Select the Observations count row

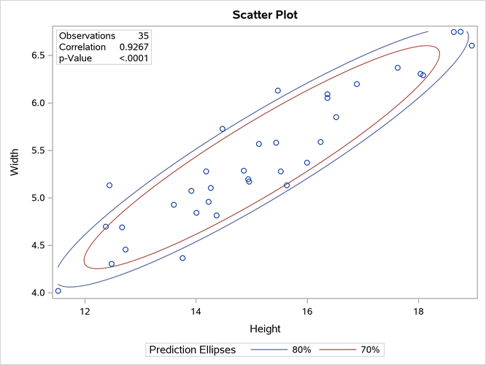103,35
